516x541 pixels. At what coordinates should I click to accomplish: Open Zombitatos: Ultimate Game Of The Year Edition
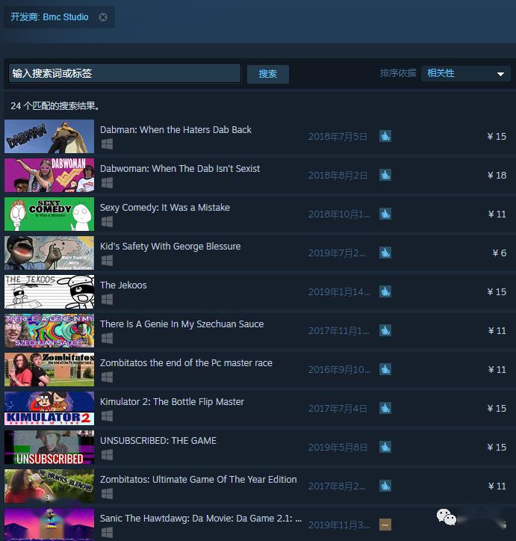coord(198,480)
